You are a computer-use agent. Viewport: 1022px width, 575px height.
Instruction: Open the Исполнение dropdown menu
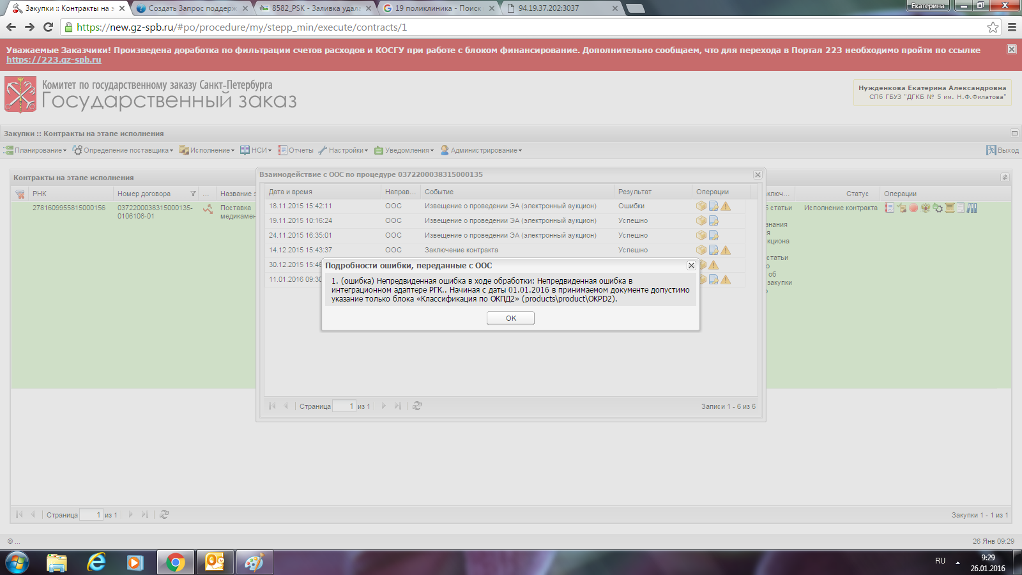tap(207, 150)
